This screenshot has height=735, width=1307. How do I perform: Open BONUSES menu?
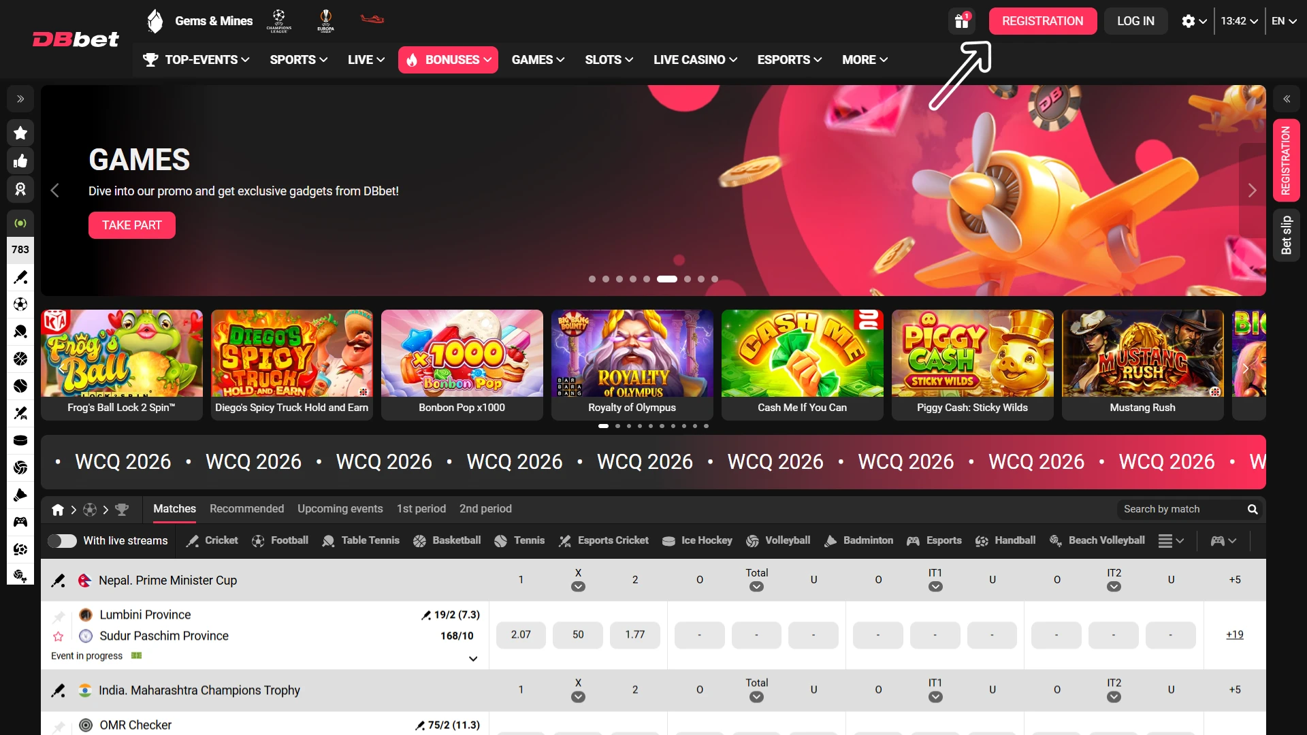click(448, 60)
